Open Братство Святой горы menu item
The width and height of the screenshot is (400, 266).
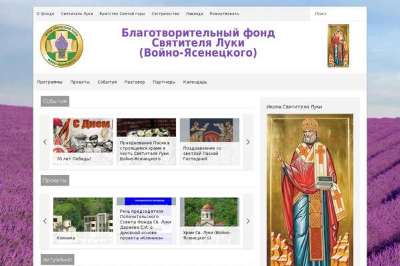(x=122, y=14)
